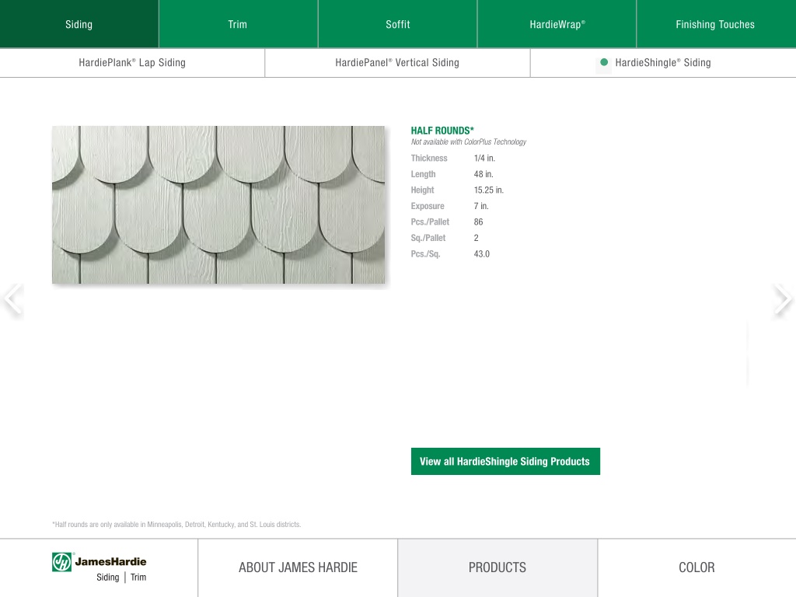This screenshot has height=597, width=796.
Task: Click the Length value '48 in.'
Action: [x=484, y=174]
